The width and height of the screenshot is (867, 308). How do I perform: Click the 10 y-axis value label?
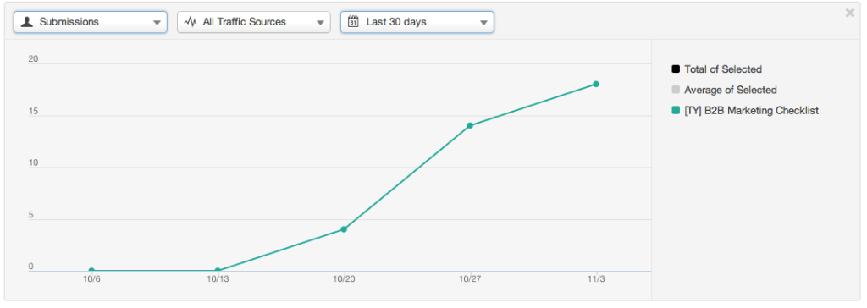point(33,162)
